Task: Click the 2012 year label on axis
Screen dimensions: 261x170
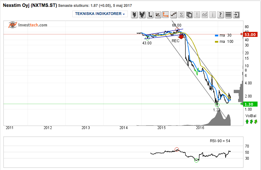Action: point(48,128)
